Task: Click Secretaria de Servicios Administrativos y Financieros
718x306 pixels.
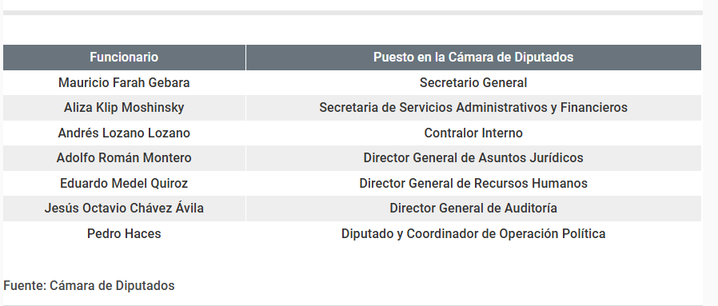Action: coord(473,108)
